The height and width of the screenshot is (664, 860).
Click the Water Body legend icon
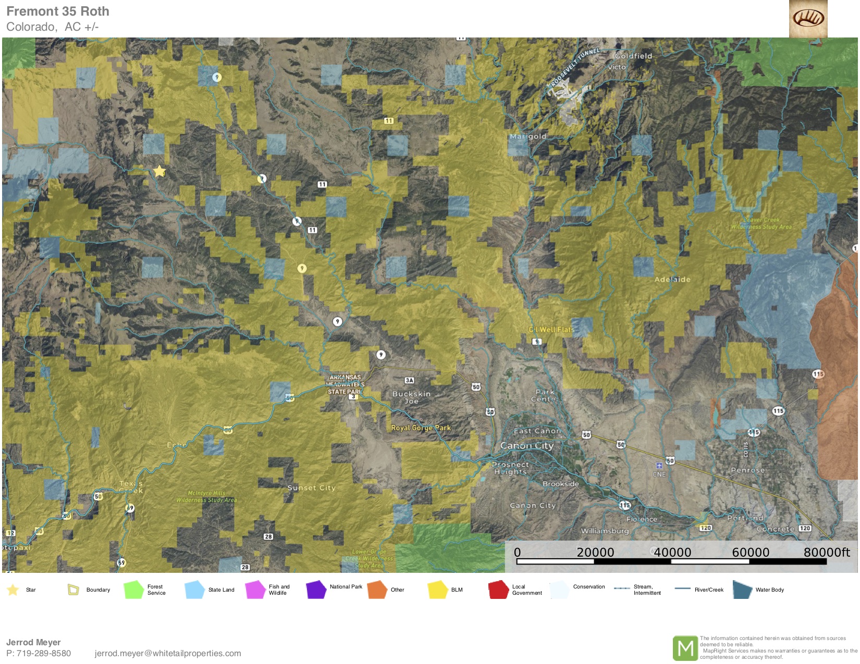tap(742, 590)
